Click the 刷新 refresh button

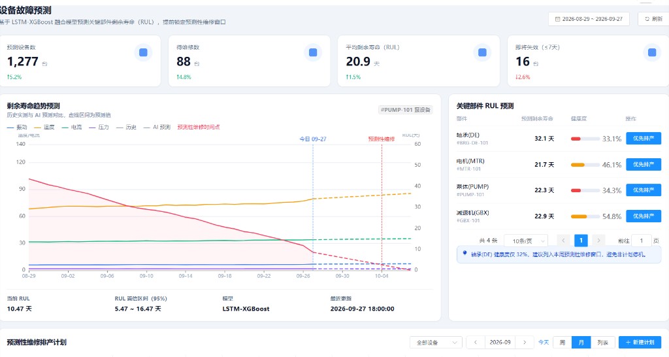point(653,19)
